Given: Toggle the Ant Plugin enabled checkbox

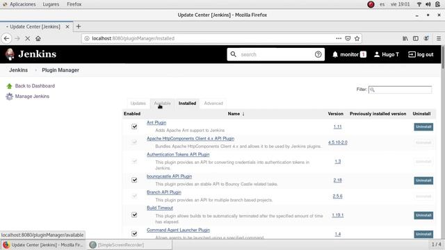Looking at the screenshot, I should click(134, 126).
